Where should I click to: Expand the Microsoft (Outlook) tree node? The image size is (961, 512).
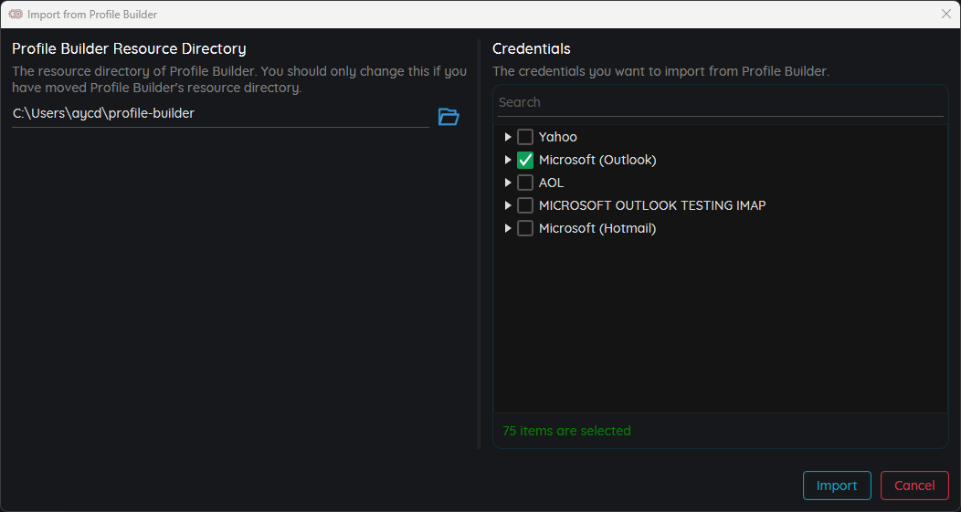(x=508, y=160)
